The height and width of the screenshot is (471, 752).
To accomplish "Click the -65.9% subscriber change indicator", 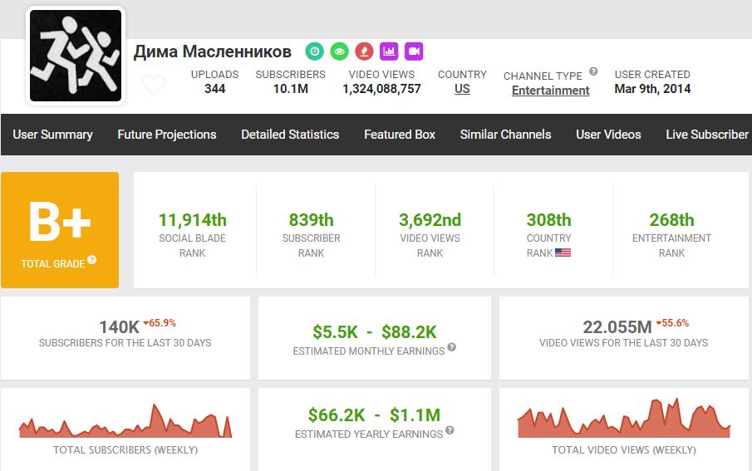I will pos(160,323).
